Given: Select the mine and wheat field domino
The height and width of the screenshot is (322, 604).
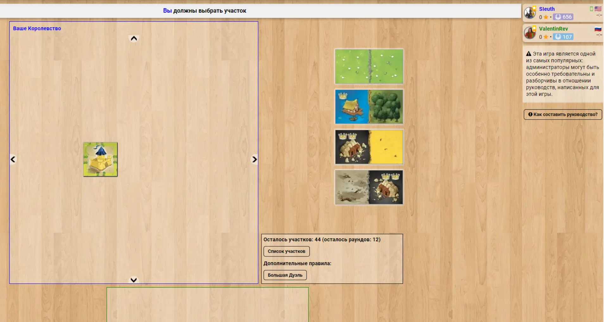Looking at the screenshot, I should tap(369, 147).
